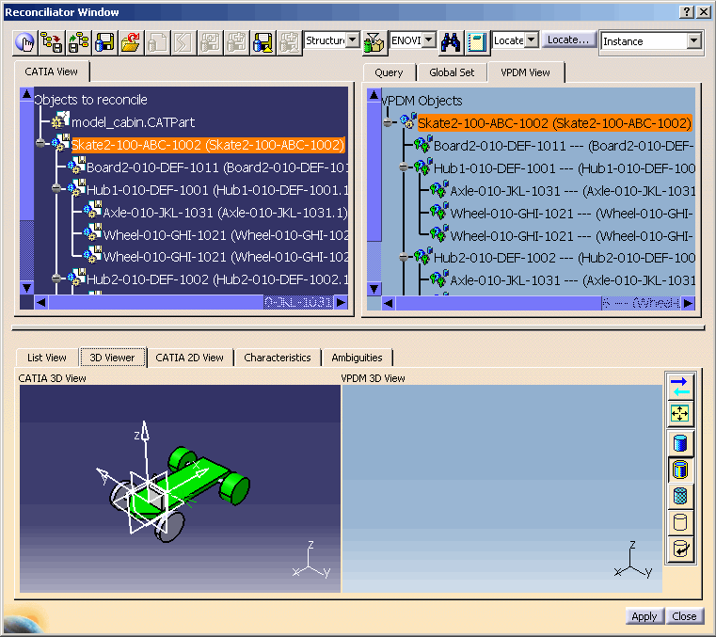This screenshot has width=716, height=637.
Task: Click the open folder icon in the toolbar
Action: point(130,41)
